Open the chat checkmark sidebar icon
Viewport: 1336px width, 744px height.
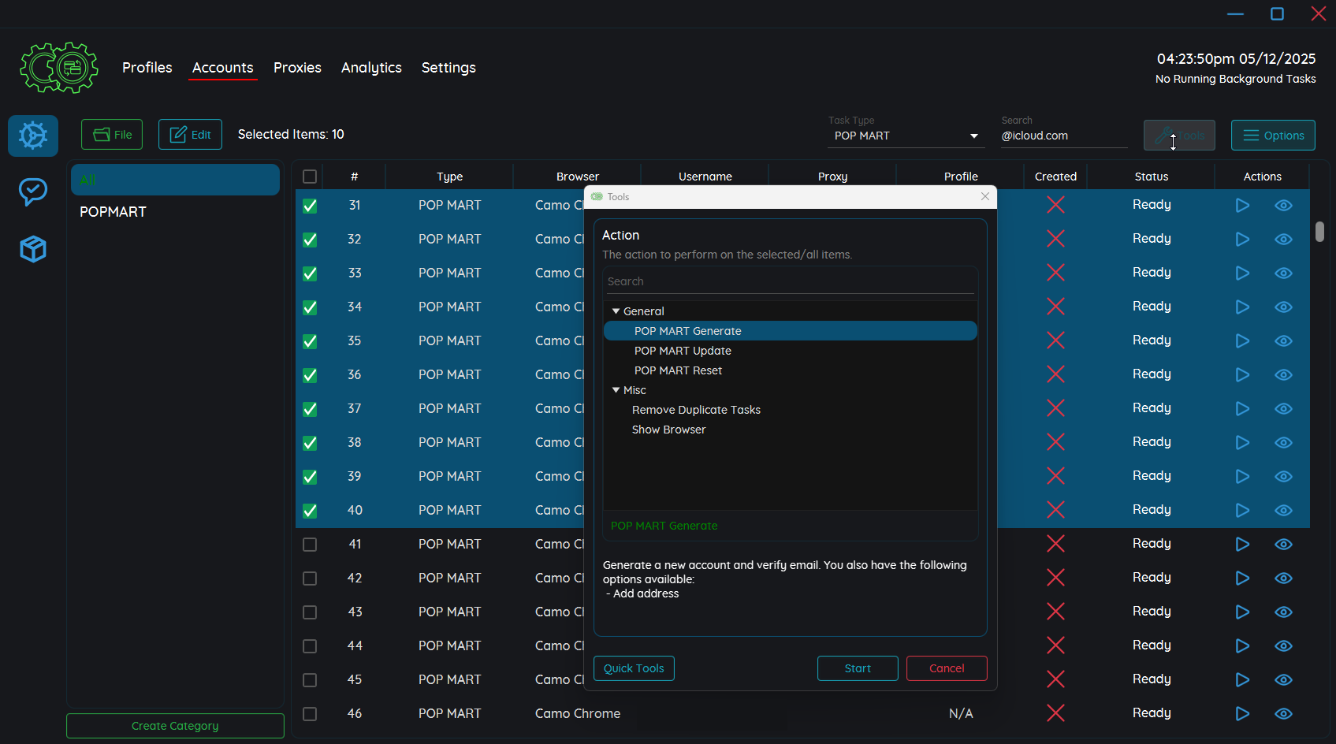pos(33,191)
